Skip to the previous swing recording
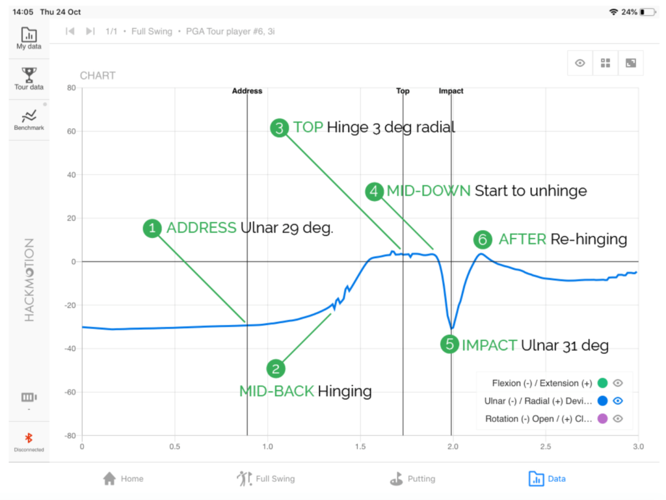Viewport: 666px width, 500px height. pos(70,31)
